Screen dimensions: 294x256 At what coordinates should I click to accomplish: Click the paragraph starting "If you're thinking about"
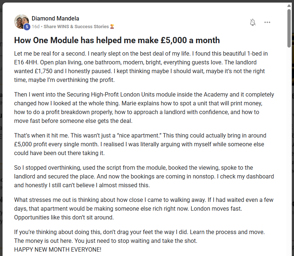pyautogui.click(x=143, y=236)
